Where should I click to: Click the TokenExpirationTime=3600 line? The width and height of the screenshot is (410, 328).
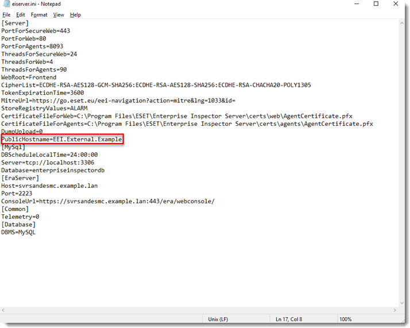click(42, 93)
